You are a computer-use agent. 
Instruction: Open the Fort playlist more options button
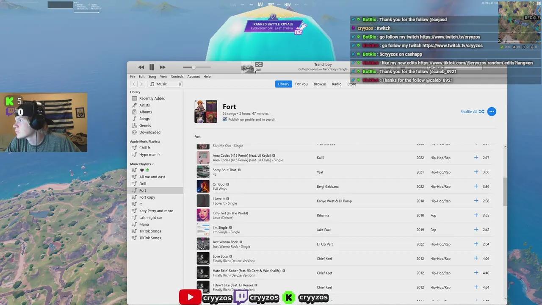coord(492,112)
